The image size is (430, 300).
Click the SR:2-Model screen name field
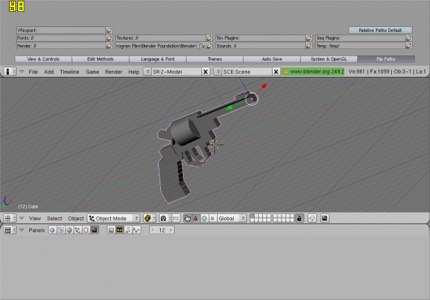point(176,72)
